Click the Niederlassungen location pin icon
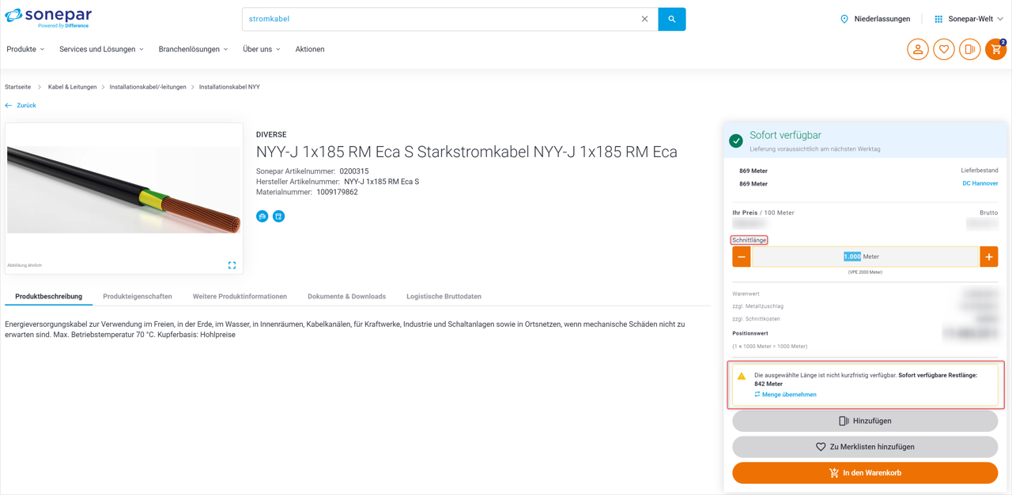The image size is (1012, 495). (x=844, y=19)
